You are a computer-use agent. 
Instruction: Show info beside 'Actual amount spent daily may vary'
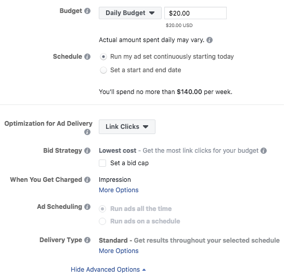tap(210, 40)
